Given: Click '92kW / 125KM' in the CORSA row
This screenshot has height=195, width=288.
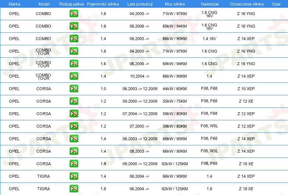Looking at the screenshot, I should (175, 164).
